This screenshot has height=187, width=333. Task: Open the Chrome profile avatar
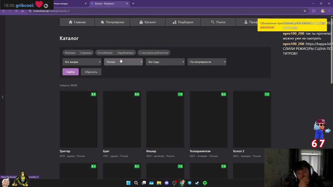323,11
